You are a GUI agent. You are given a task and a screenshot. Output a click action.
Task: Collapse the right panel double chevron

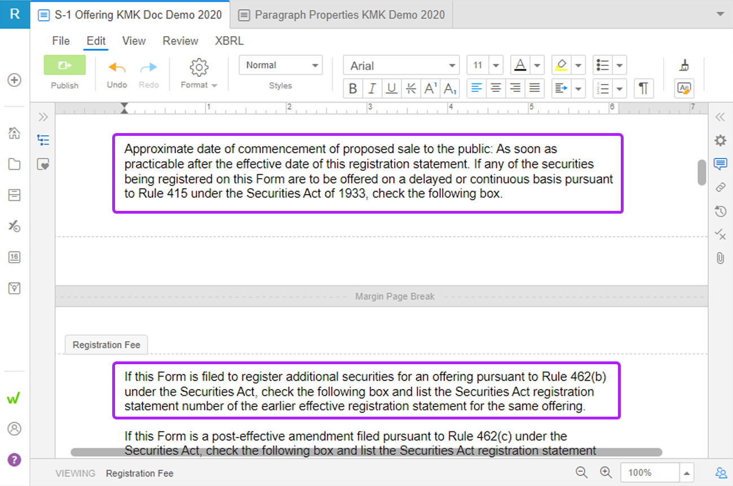[x=720, y=117]
